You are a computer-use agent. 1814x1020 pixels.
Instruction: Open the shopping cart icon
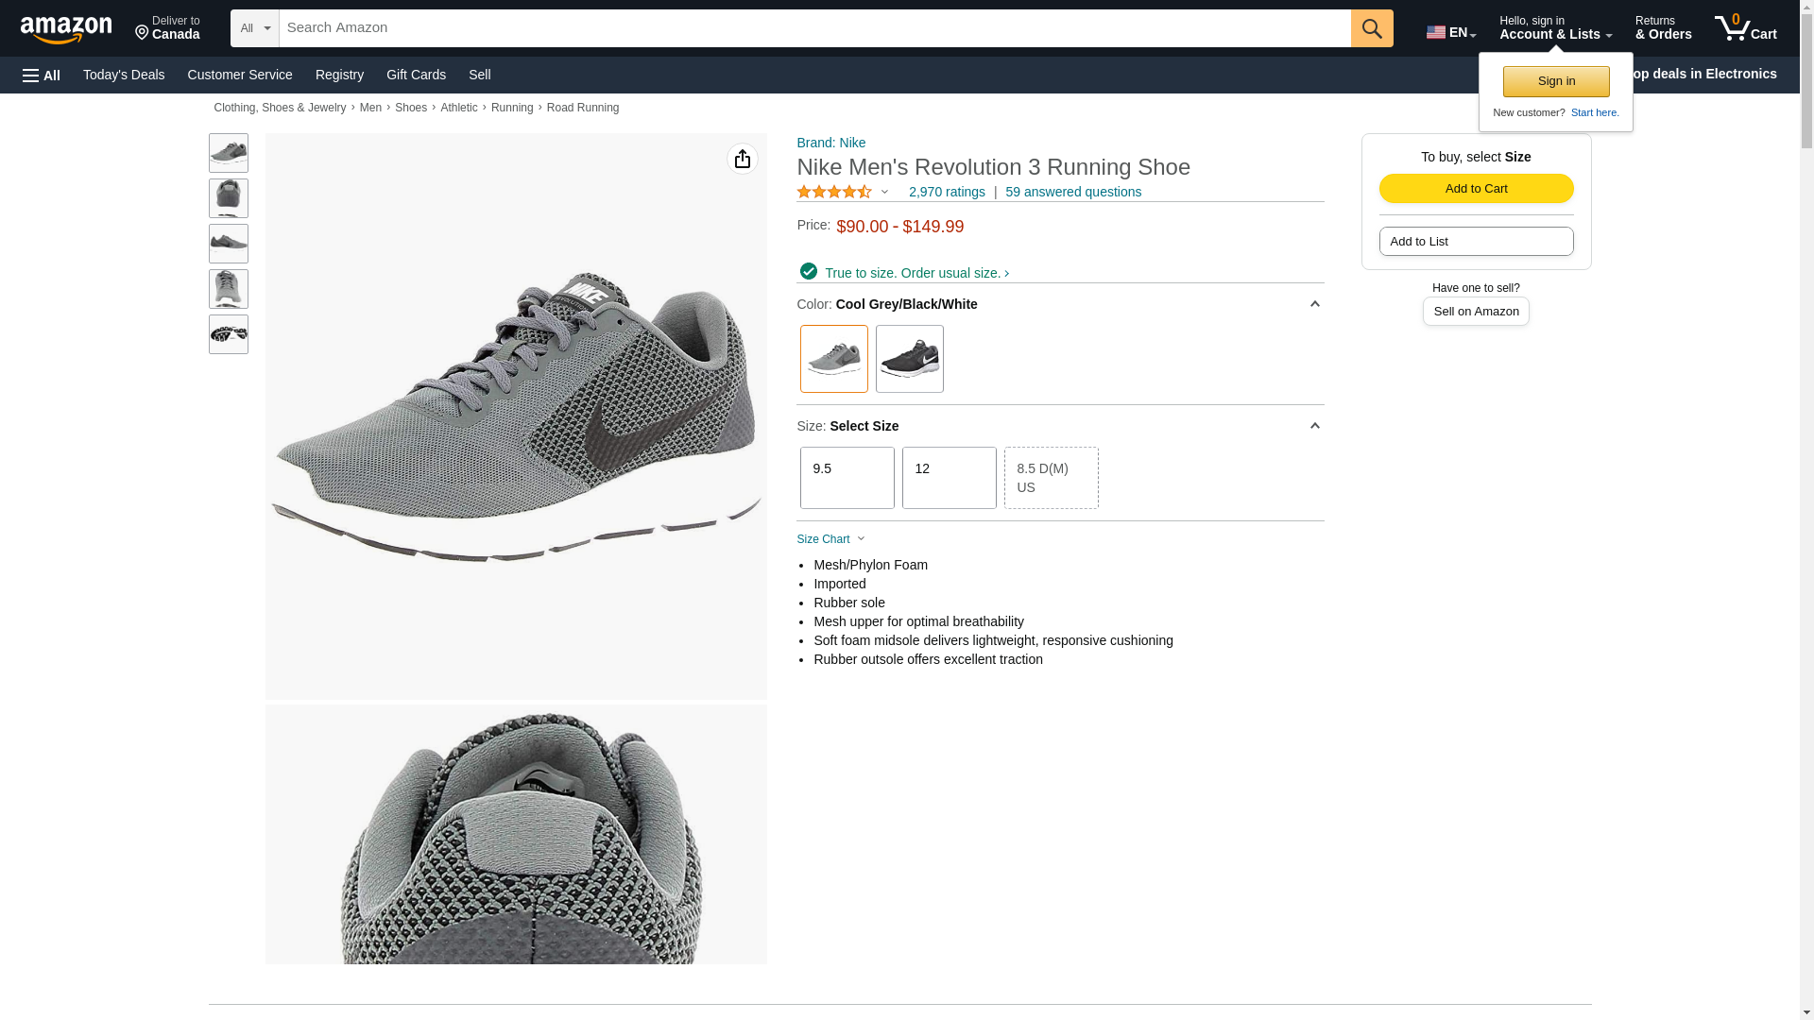pyautogui.click(x=1745, y=28)
